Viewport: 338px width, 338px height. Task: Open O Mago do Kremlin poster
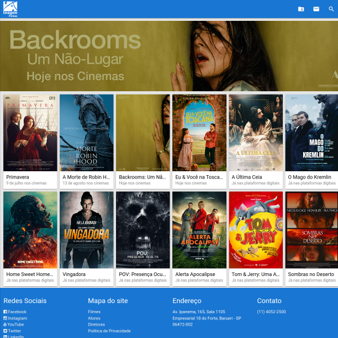click(x=312, y=133)
